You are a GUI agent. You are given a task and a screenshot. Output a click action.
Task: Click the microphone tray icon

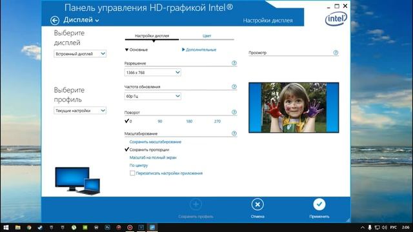(x=370, y=227)
